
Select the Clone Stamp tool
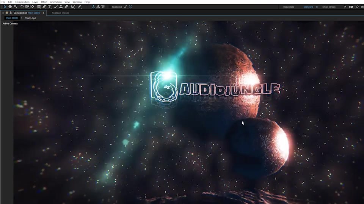click(x=61, y=7)
